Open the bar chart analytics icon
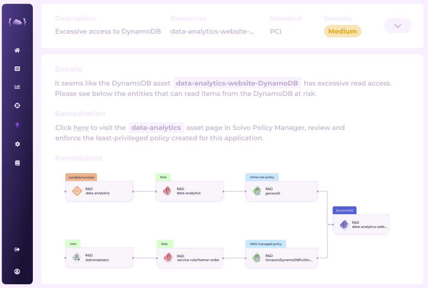 17,87
